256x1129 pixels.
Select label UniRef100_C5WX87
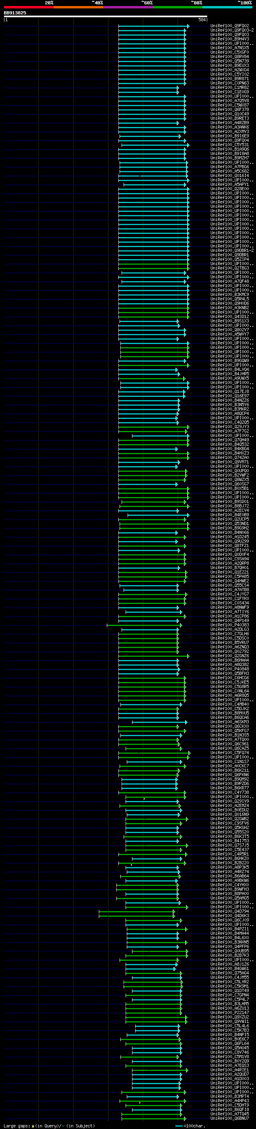(230, 105)
